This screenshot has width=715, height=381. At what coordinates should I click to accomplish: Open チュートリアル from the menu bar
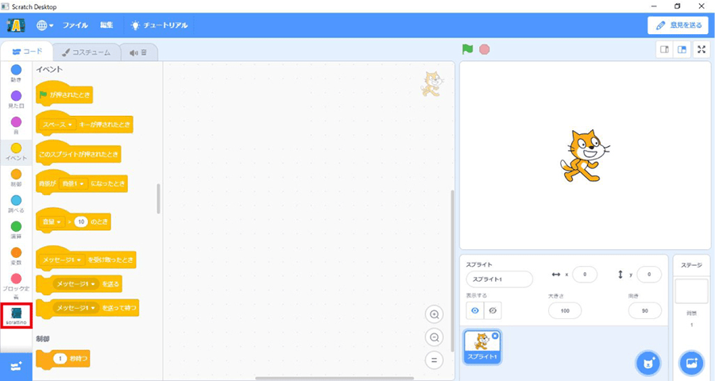pos(160,25)
